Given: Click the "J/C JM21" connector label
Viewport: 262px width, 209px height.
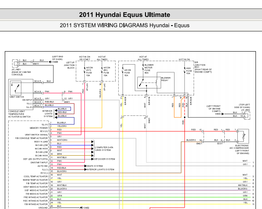Looking at the screenshot, I should [x=16, y=69].
